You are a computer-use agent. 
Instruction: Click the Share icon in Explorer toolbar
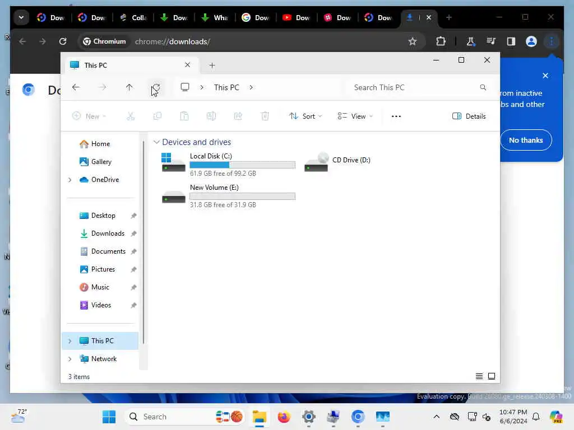[238, 116]
